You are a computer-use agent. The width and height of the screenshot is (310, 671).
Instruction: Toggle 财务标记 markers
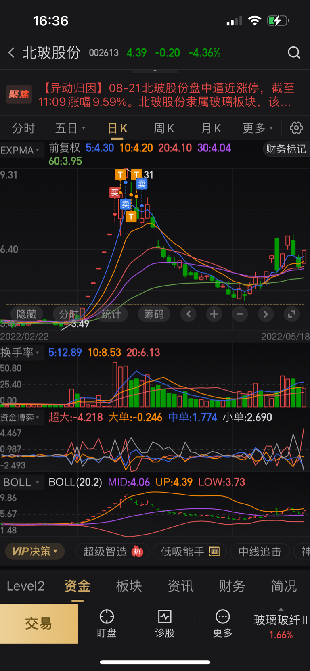pyautogui.click(x=286, y=149)
